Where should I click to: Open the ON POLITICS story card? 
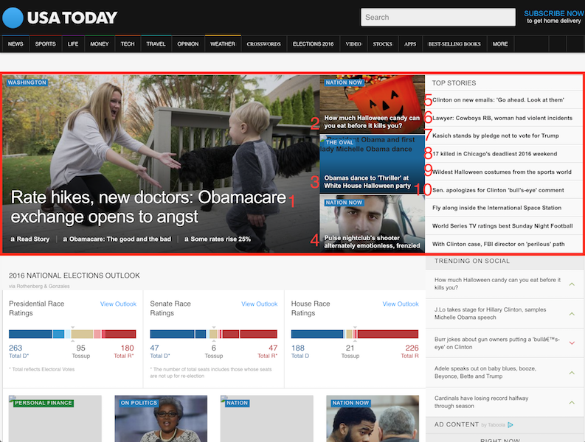tap(161, 418)
